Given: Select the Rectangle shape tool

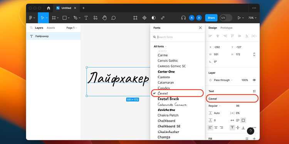Looking at the screenshot, I should coord(64,18).
